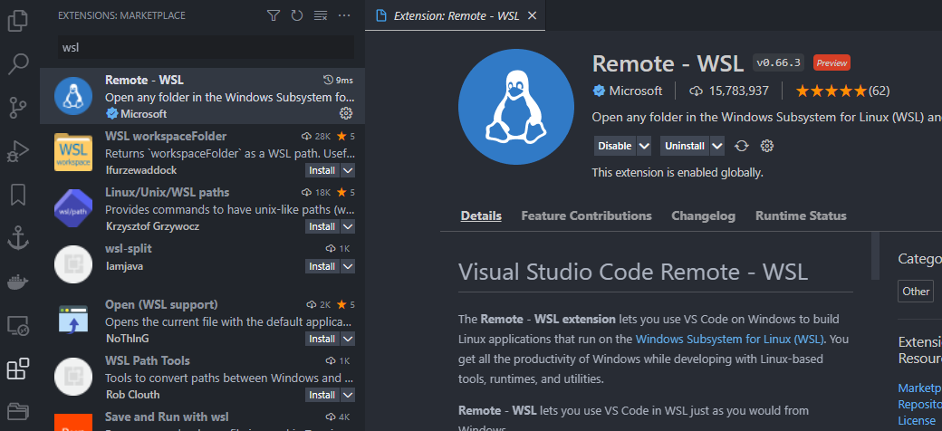Open the Run and Debug view

click(18, 151)
